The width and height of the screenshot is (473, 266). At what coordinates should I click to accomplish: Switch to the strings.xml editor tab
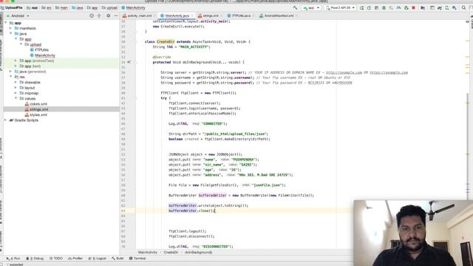click(210, 16)
